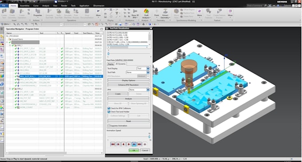Viewport: 302px width, 162px height.
Task: Click the Properties ribbon icon
Action: (x=38, y=13)
